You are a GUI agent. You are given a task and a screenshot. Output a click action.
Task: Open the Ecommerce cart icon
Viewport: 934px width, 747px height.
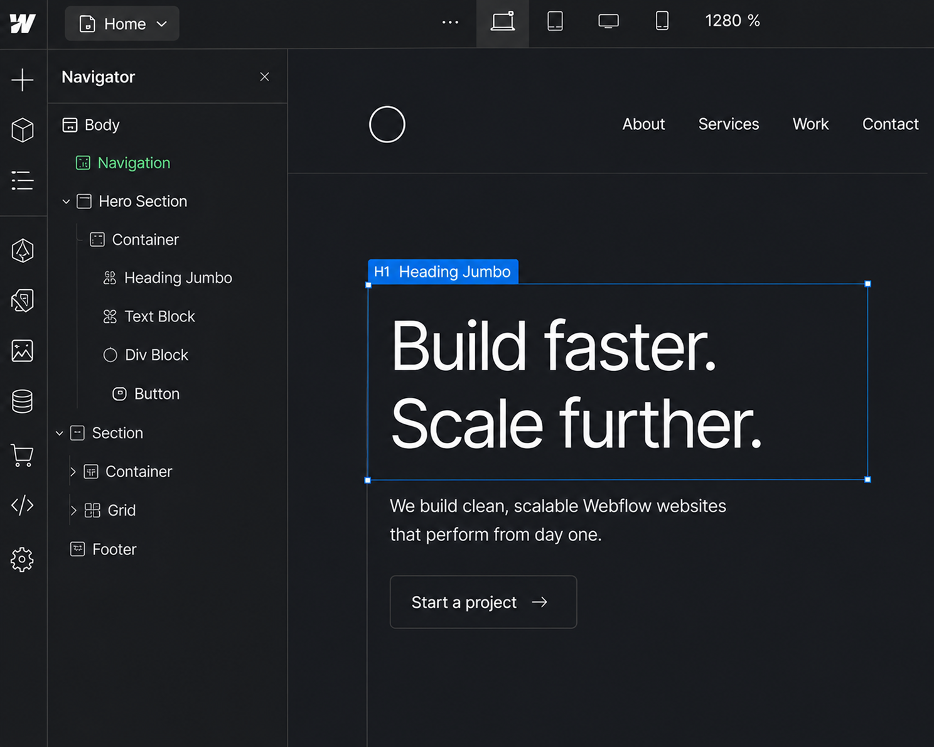[23, 455]
